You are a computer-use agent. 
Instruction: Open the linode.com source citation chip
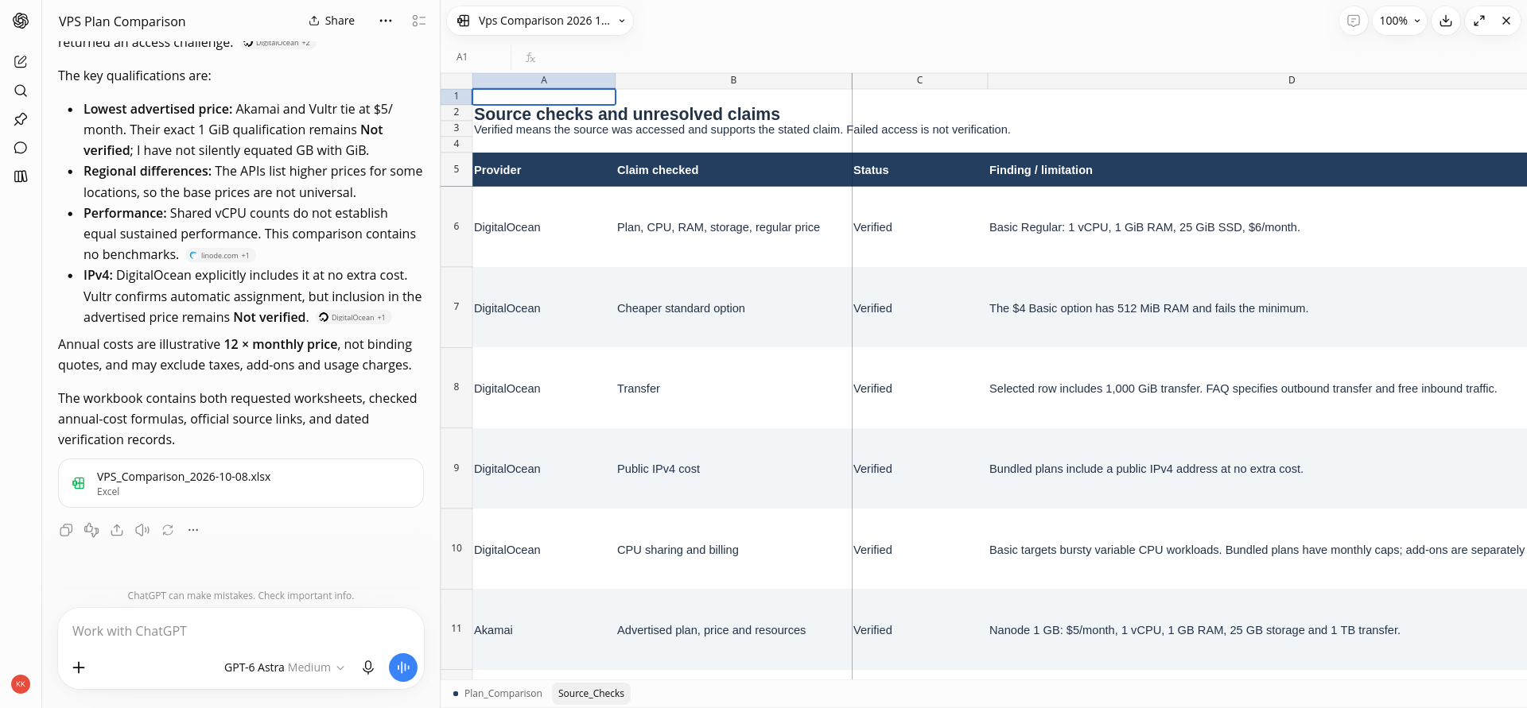pos(220,256)
